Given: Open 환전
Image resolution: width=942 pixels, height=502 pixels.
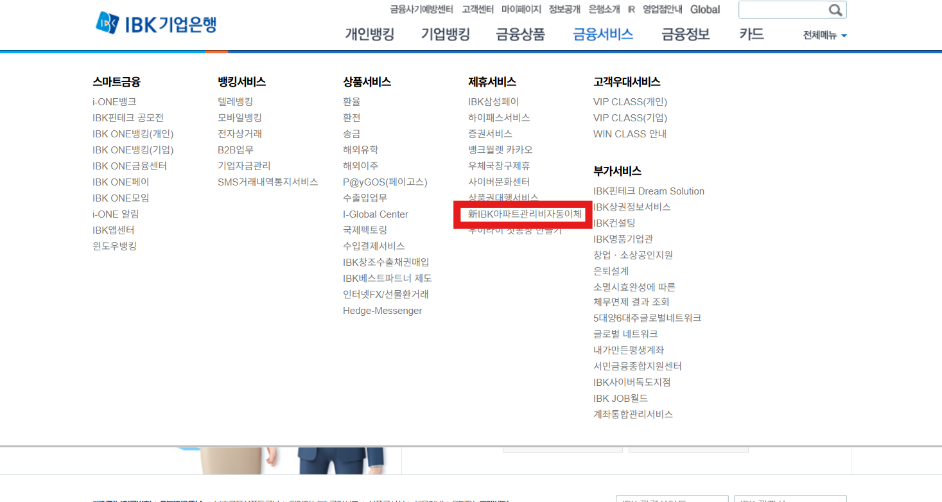Looking at the screenshot, I should tap(352, 117).
